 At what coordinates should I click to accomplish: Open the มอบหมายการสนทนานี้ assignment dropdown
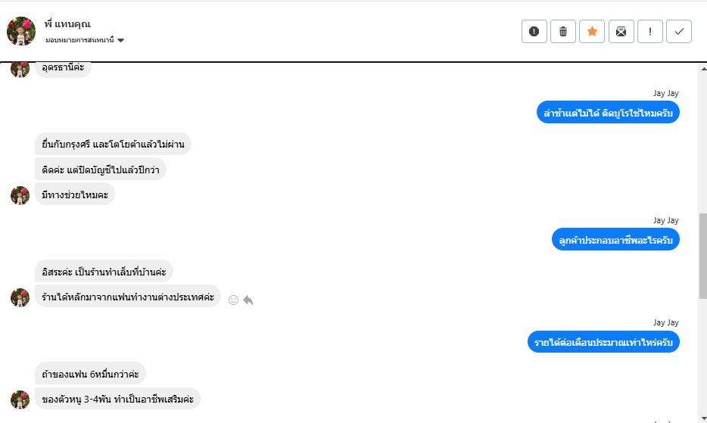85,40
